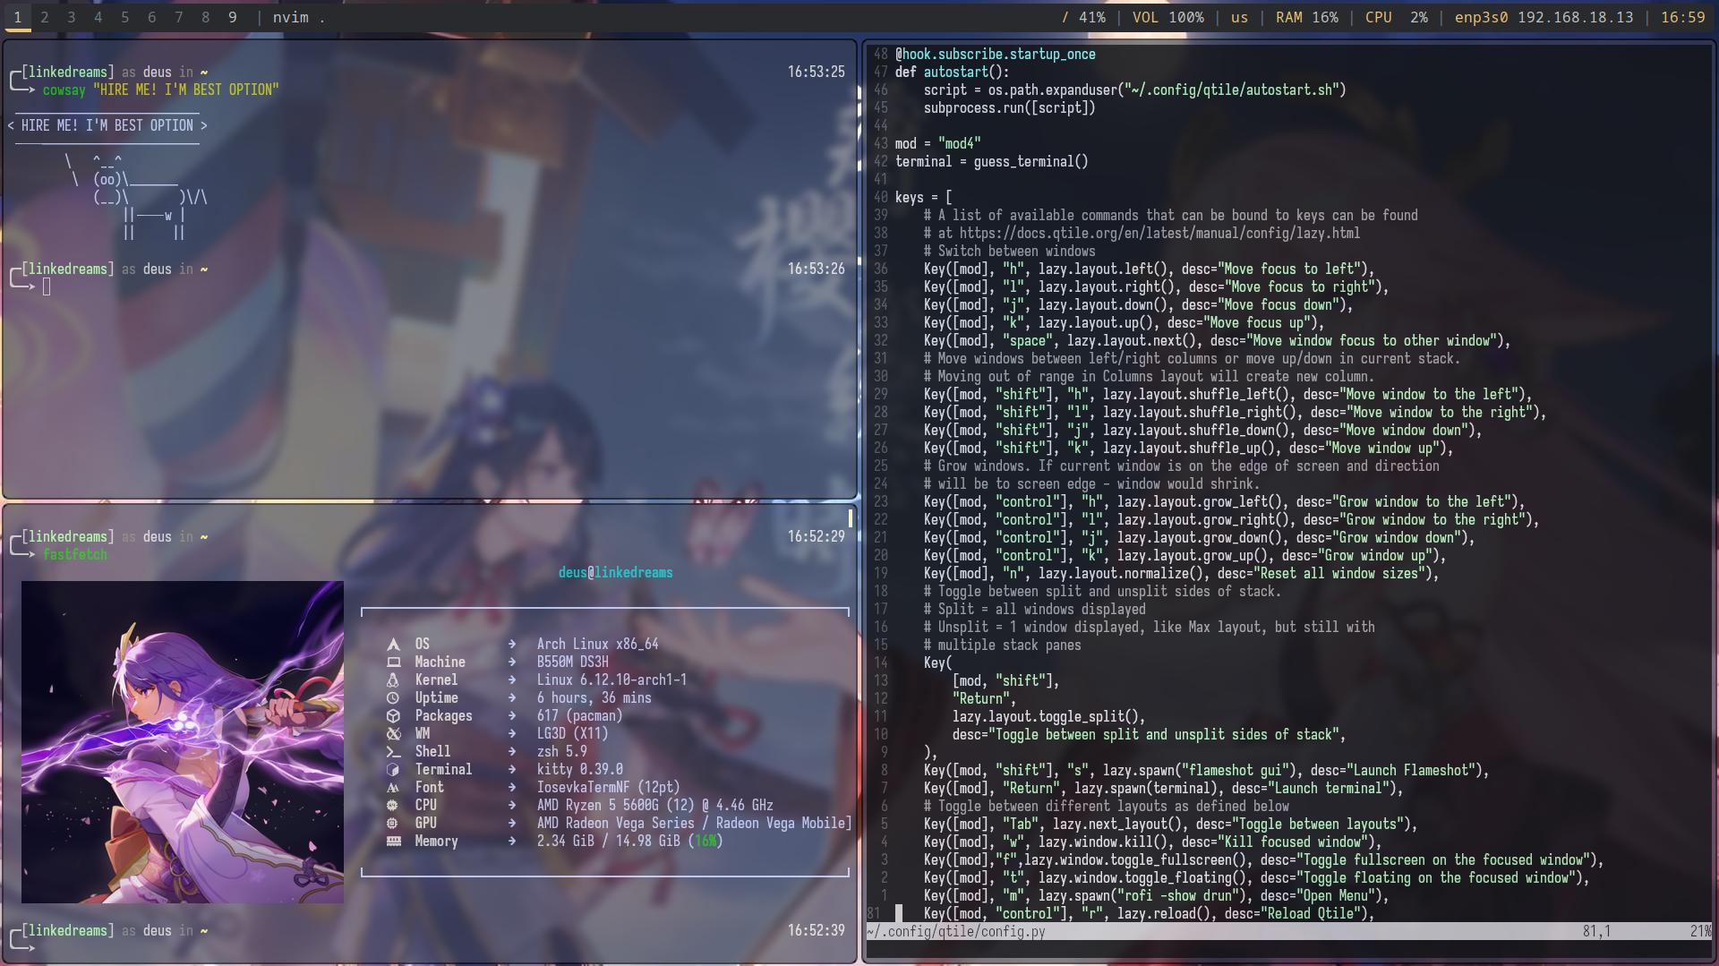Click the ASCII cow drawing
The width and height of the screenshot is (1719, 966).
[136, 197]
